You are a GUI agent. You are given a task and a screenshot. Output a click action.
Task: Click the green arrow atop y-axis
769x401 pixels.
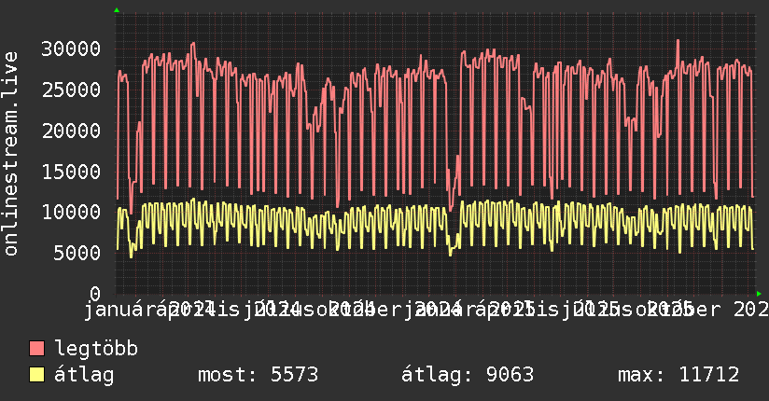coord(117,10)
